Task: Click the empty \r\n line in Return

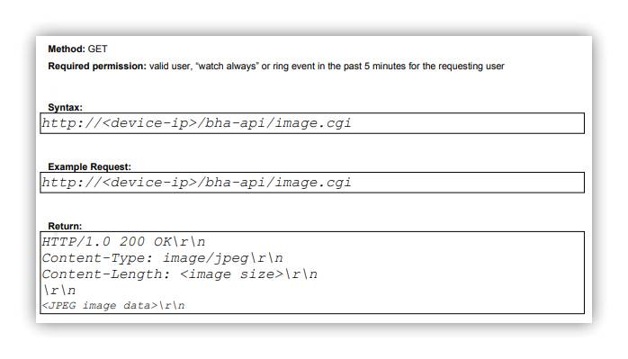Action: pyautogui.click(x=59, y=290)
